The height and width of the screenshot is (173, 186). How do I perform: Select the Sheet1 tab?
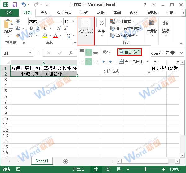42,161
